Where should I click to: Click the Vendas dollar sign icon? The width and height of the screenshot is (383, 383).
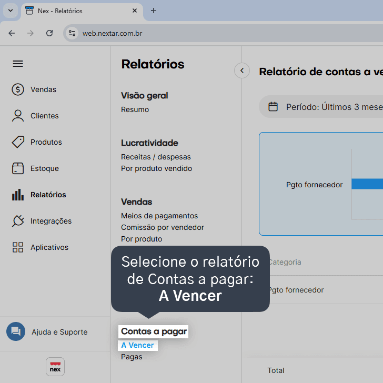tap(18, 89)
